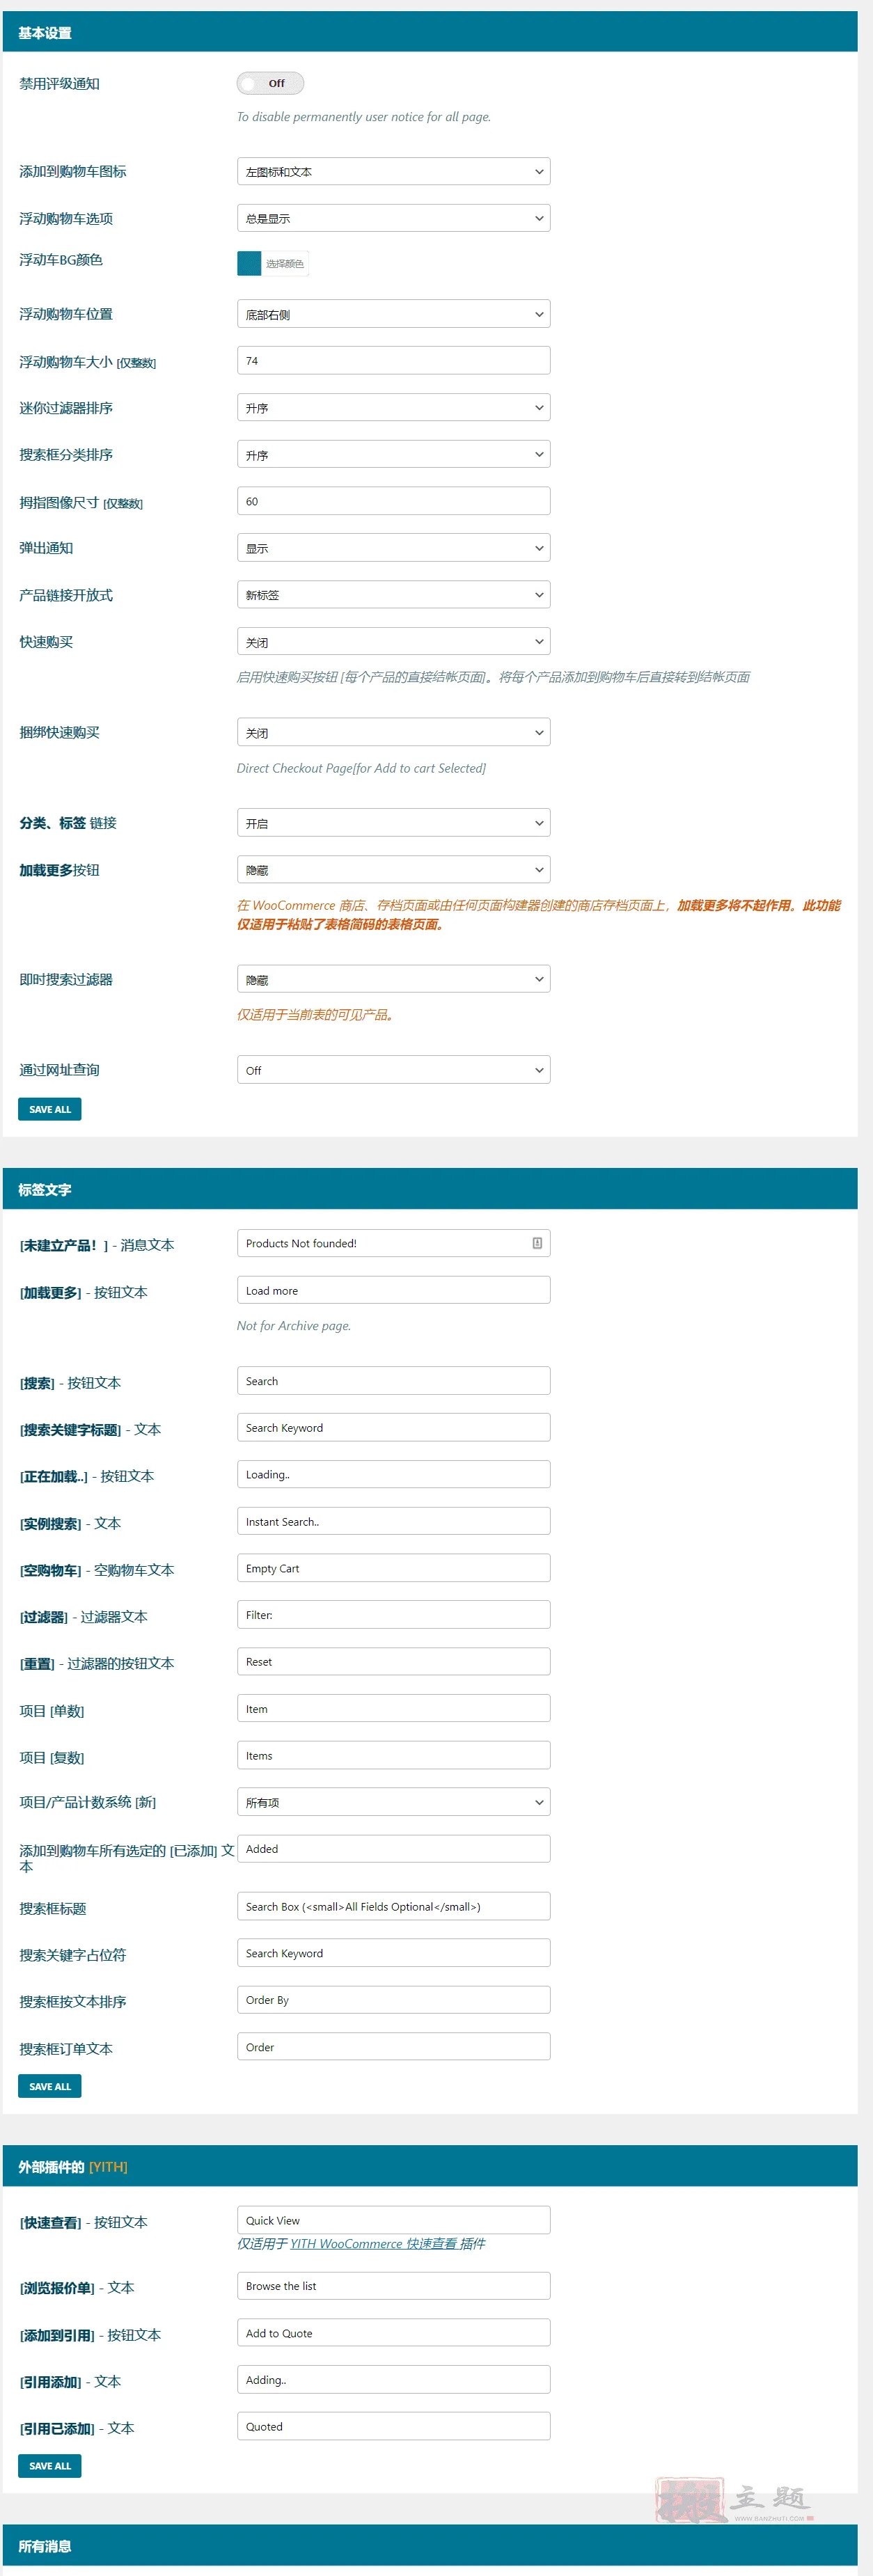873x2576 pixels.
Task: Click the 搜索框订单文本 Order field
Action: click(x=393, y=2047)
